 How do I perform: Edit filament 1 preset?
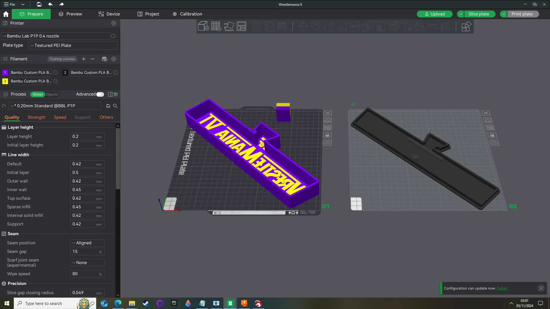[56, 73]
